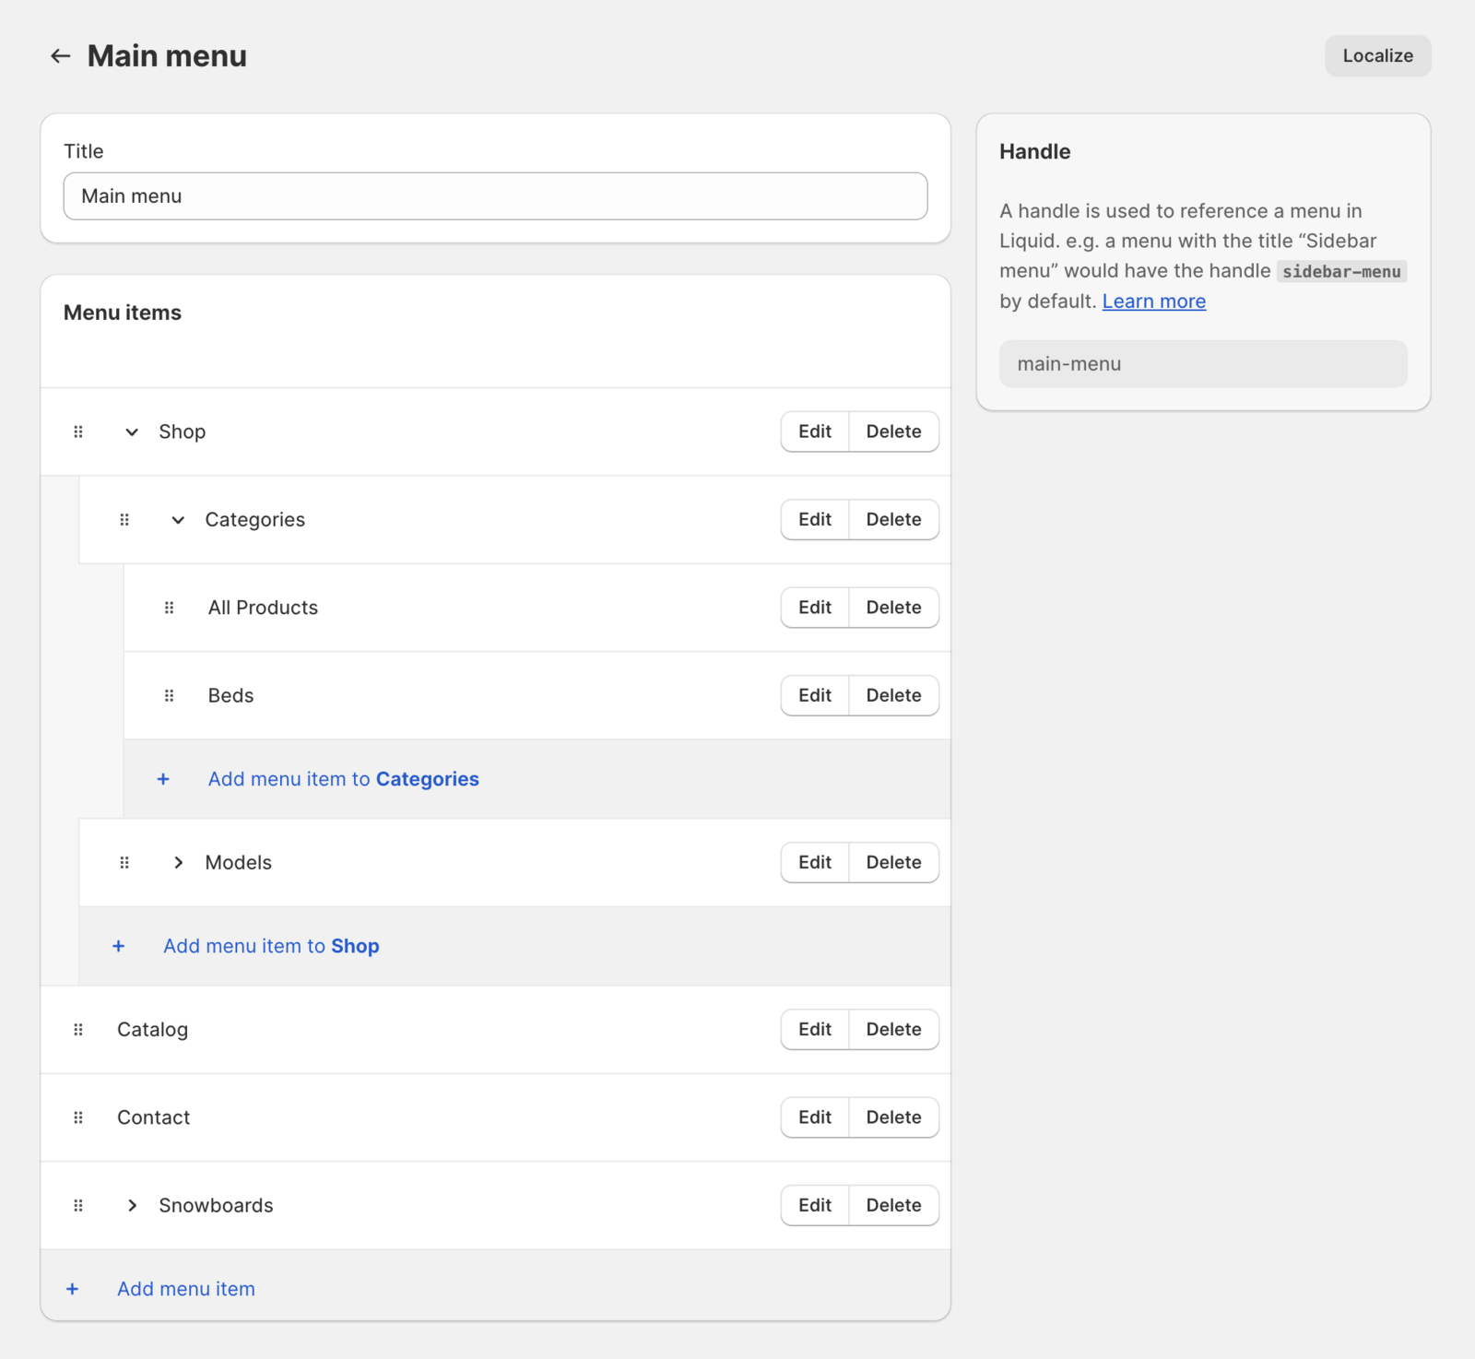The image size is (1475, 1359).
Task: Focus the Title input field
Action: coord(495,196)
